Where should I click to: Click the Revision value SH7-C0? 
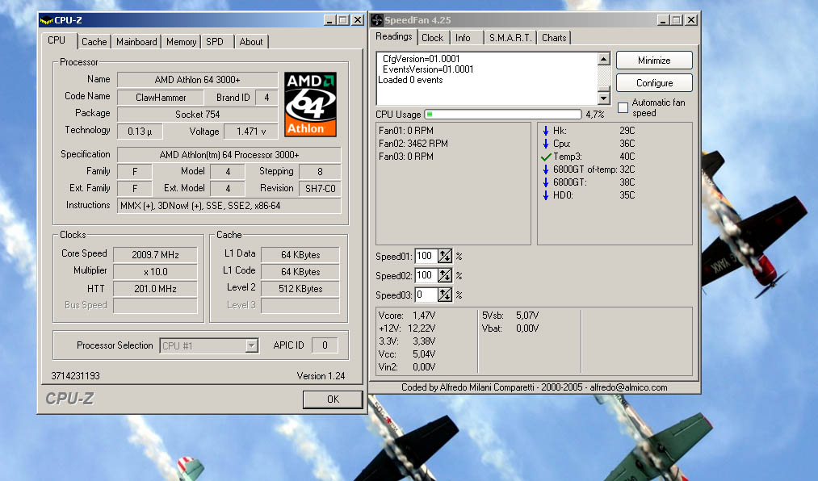320,189
